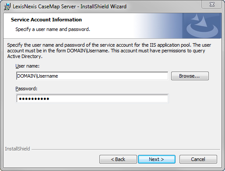The image size is (225, 171).
Task: Click the installer icon in the title bar
Action: tap(7, 7)
